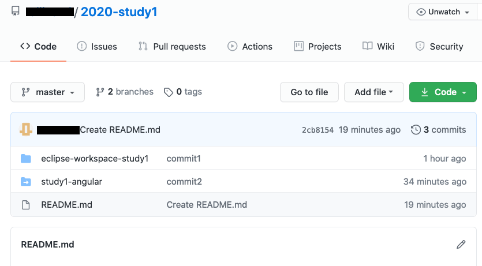
Task: Open the green Code download dropdown
Action: click(443, 92)
